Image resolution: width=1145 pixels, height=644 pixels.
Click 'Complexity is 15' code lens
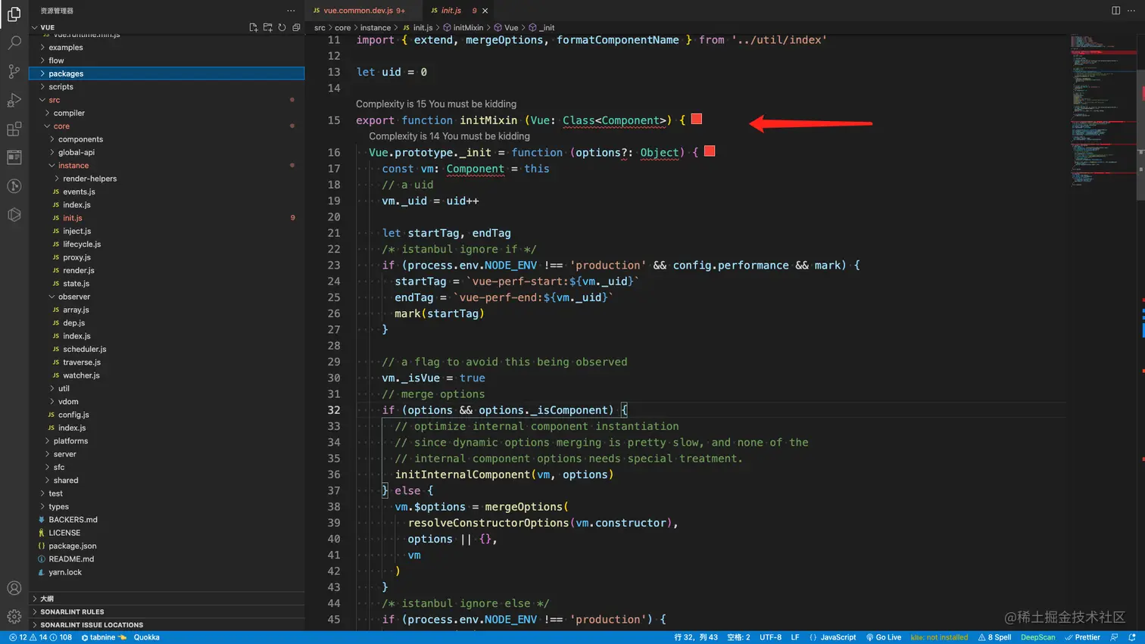tap(436, 104)
